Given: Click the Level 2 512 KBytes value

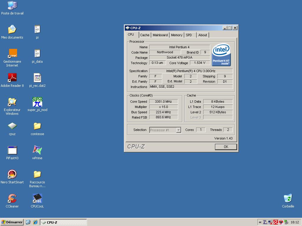Looking at the screenshot, I should [x=218, y=112].
